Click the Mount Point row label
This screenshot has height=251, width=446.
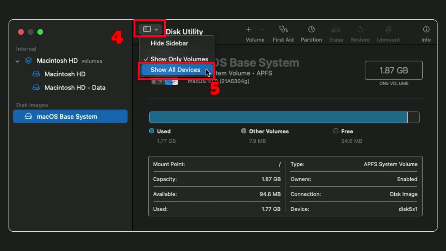point(169,164)
